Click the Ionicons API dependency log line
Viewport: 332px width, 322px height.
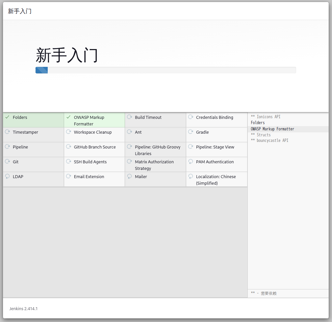coord(266,117)
